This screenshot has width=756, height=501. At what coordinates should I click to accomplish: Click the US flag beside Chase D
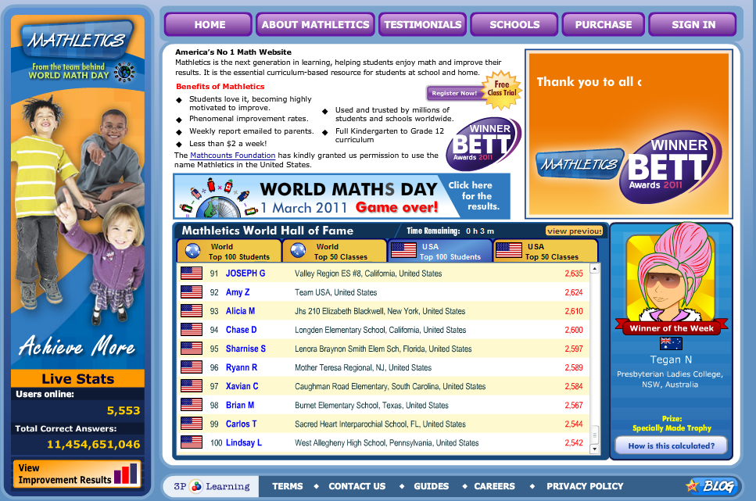click(x=192, y=330)
